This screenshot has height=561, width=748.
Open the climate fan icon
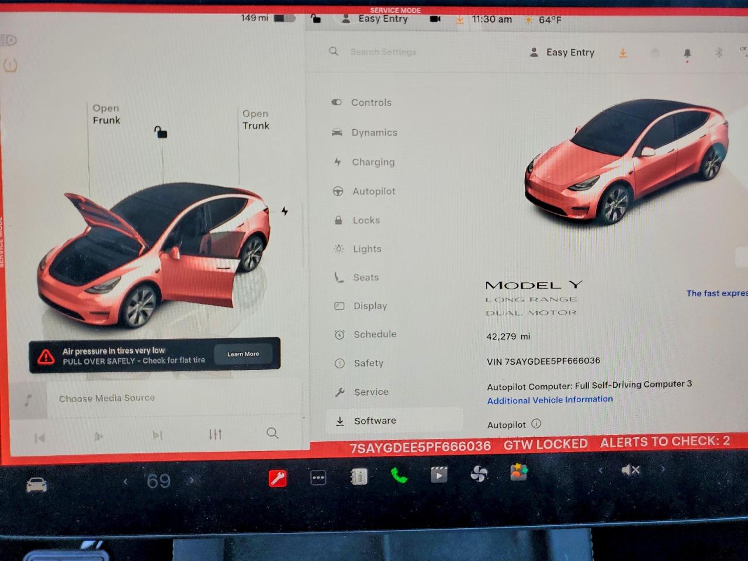[x=479, y=474]
